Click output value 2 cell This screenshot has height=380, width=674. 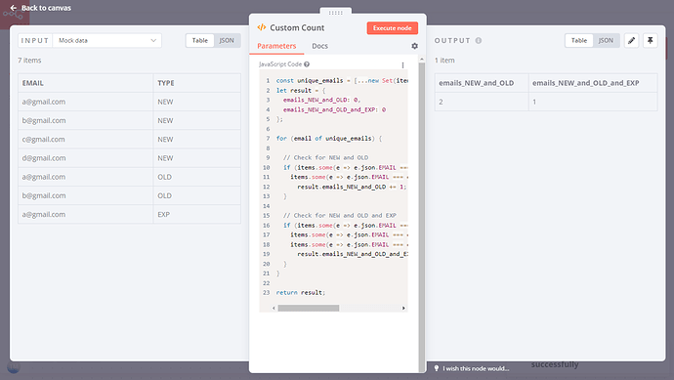482,102
